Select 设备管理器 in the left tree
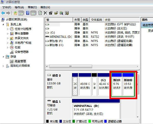 coord(22,52)
